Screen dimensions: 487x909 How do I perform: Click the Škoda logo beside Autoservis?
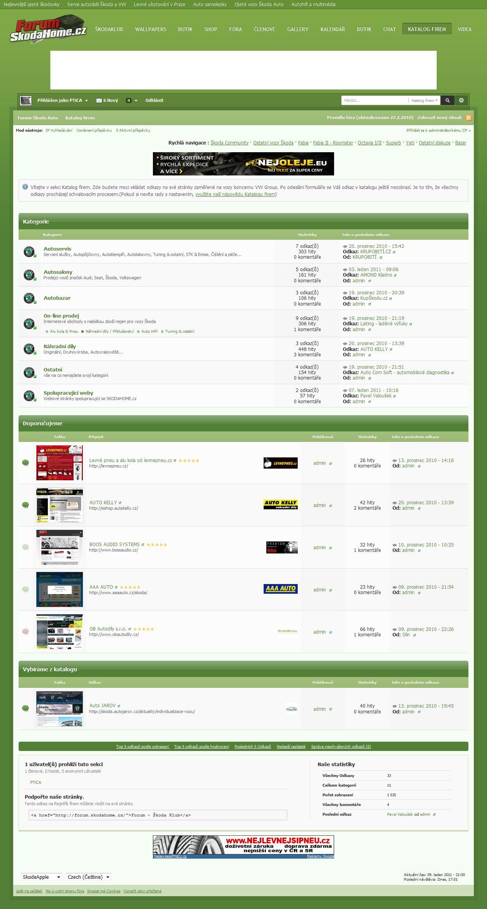click(x=29, y=251)
